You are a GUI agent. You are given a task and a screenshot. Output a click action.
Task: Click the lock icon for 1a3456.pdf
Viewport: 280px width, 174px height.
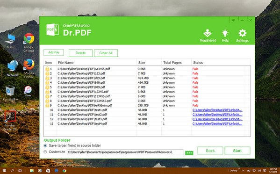pyautogui.click(x=47, y=69)
